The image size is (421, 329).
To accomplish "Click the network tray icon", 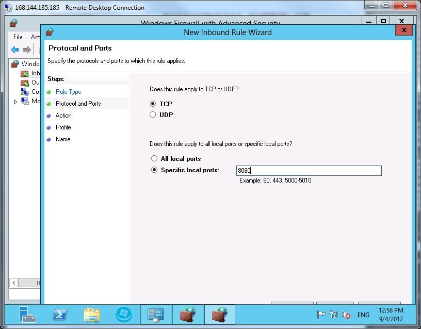I will click(x=333, y=315).
